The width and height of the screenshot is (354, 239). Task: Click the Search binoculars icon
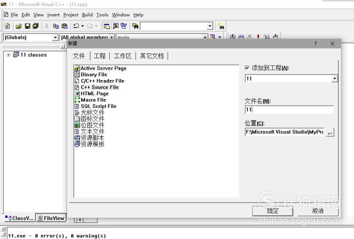pos(221,27)
